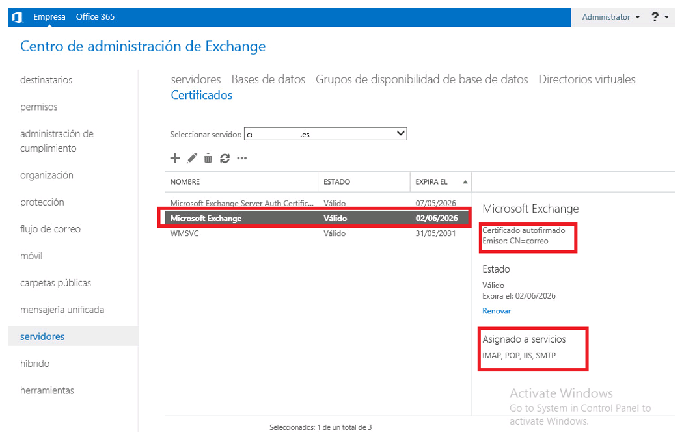This screenshot has height=439, width=697.
Task: Expand the help dropdown arrow
Action: [667, 17]
